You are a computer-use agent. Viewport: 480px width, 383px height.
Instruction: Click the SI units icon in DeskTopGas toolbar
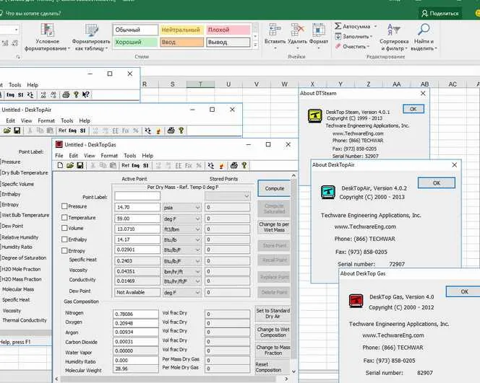click(x=146, y=166)
